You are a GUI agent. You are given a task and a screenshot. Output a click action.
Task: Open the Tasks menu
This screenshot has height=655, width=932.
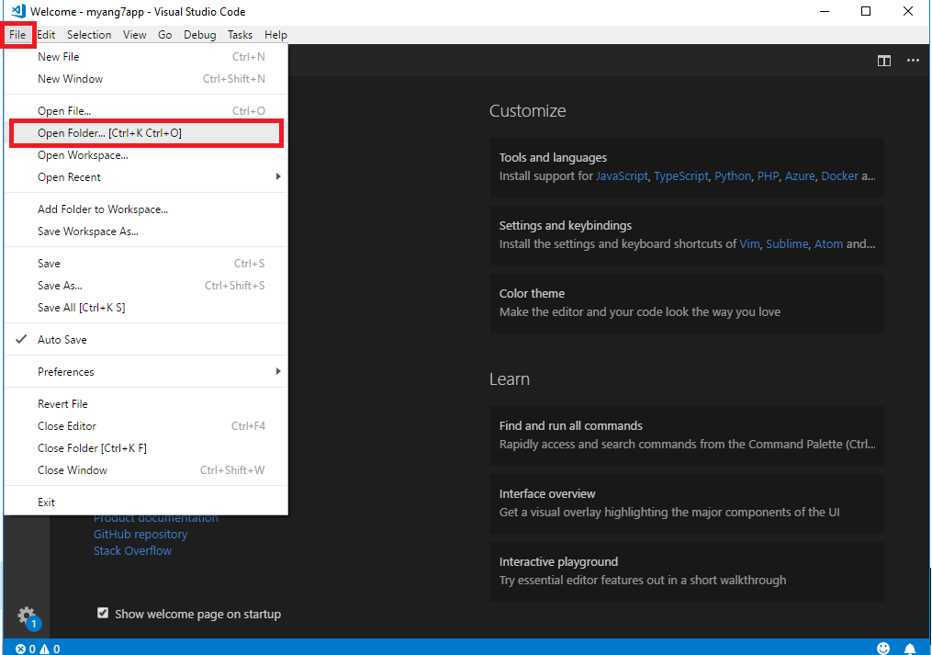pos(241,35)
